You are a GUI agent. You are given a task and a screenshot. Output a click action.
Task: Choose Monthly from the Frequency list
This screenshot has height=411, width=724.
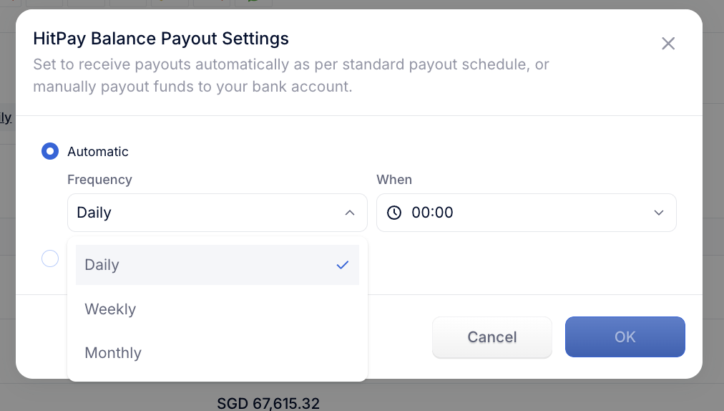click(217, 353)
